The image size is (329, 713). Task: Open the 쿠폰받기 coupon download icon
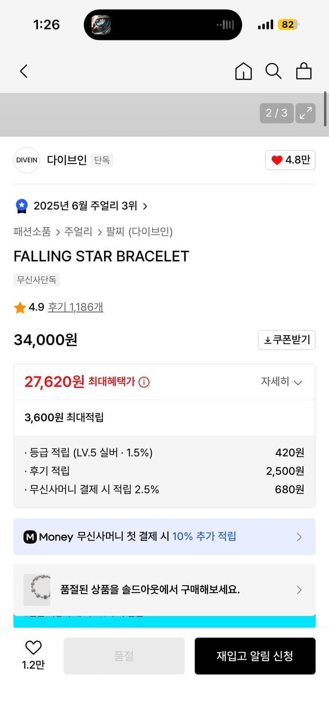click(x=286, y=340)
